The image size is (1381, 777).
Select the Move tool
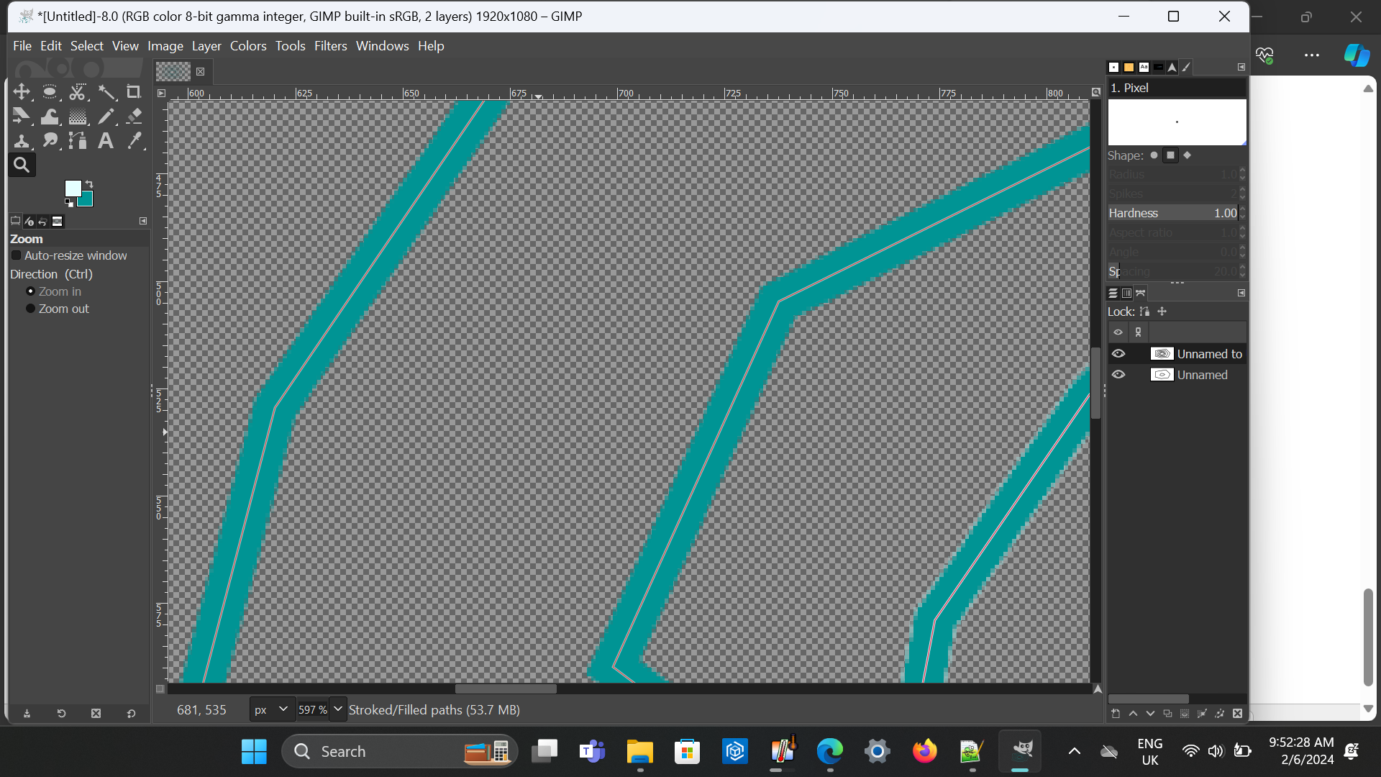point(22,92)
